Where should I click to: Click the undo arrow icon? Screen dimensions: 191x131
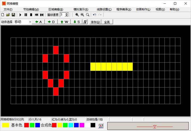(94, 15)
